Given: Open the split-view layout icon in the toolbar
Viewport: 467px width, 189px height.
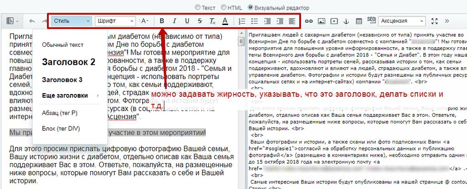Looking at the screenshot, I should [12, 21].
